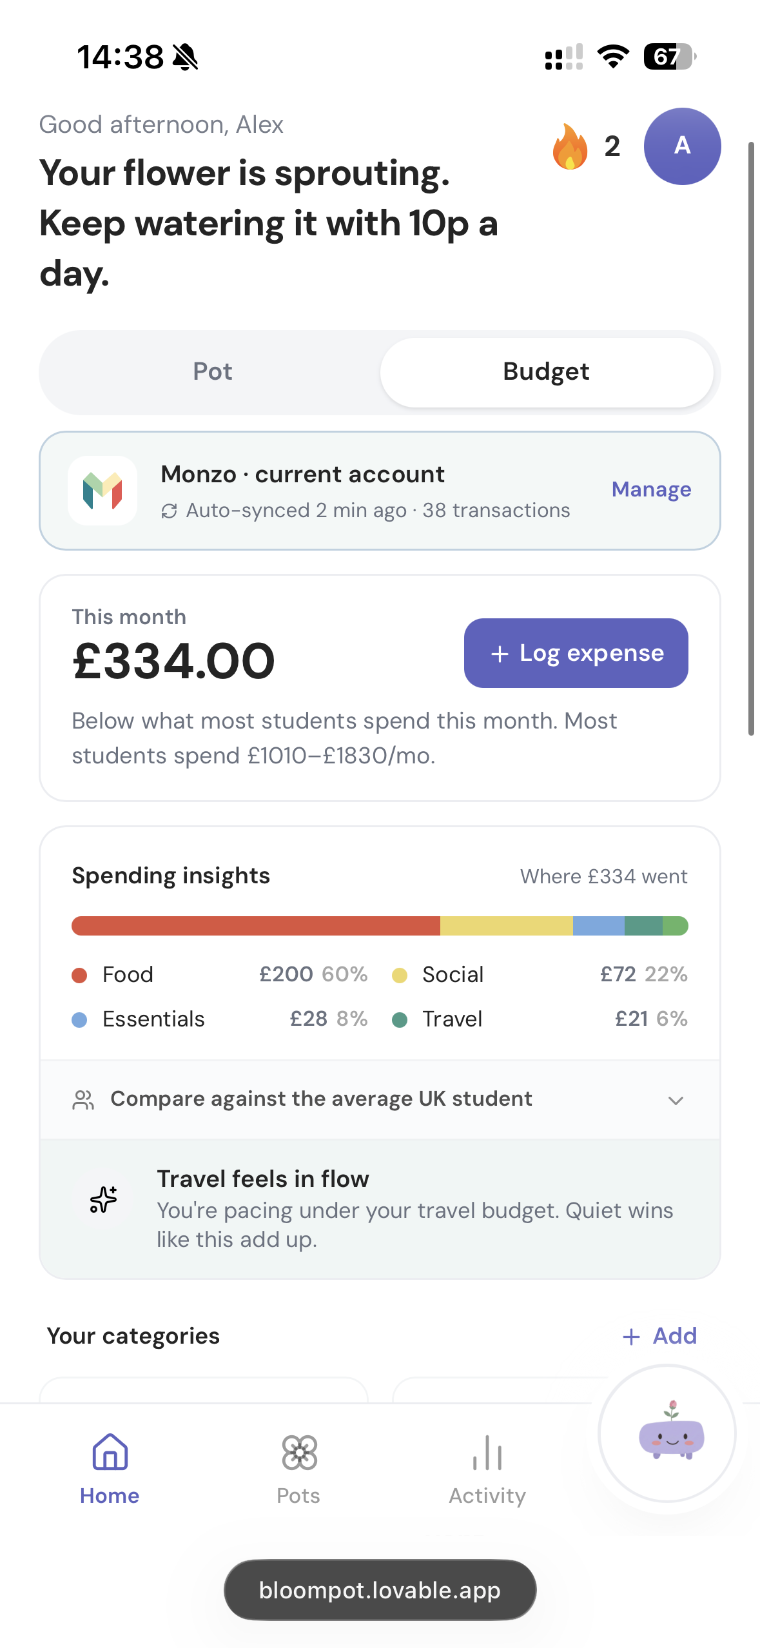Tap the auto-sync refresh icon

click(169, 511)
